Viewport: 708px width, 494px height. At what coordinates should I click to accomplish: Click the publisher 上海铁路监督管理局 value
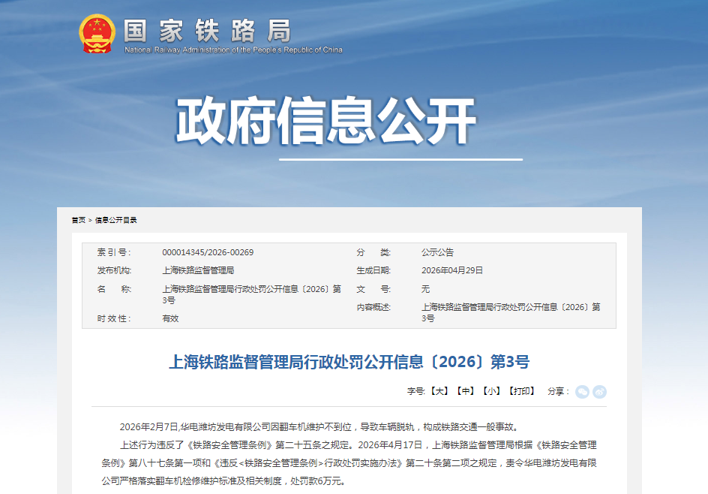(198, 270)
